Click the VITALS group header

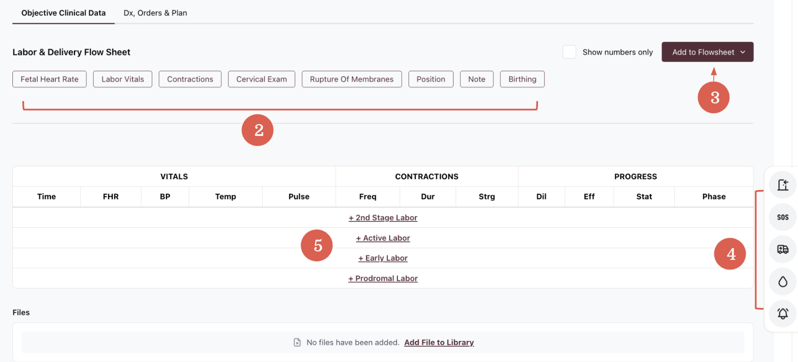pos(174,176)
